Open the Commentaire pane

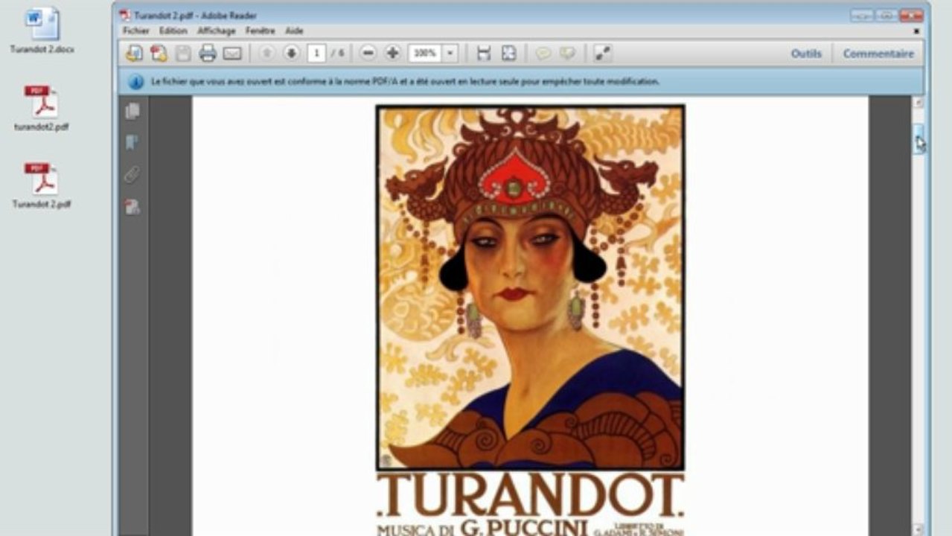tap(878, 54)
